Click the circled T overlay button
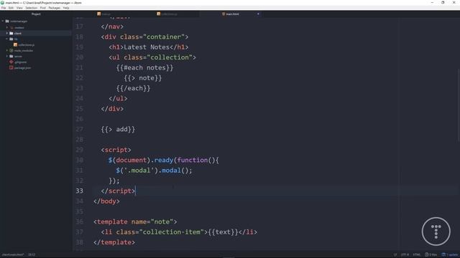 436,231
